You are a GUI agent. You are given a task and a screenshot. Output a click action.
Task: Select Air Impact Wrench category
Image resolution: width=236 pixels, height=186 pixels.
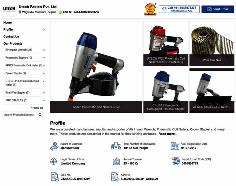tap(19, 50)
